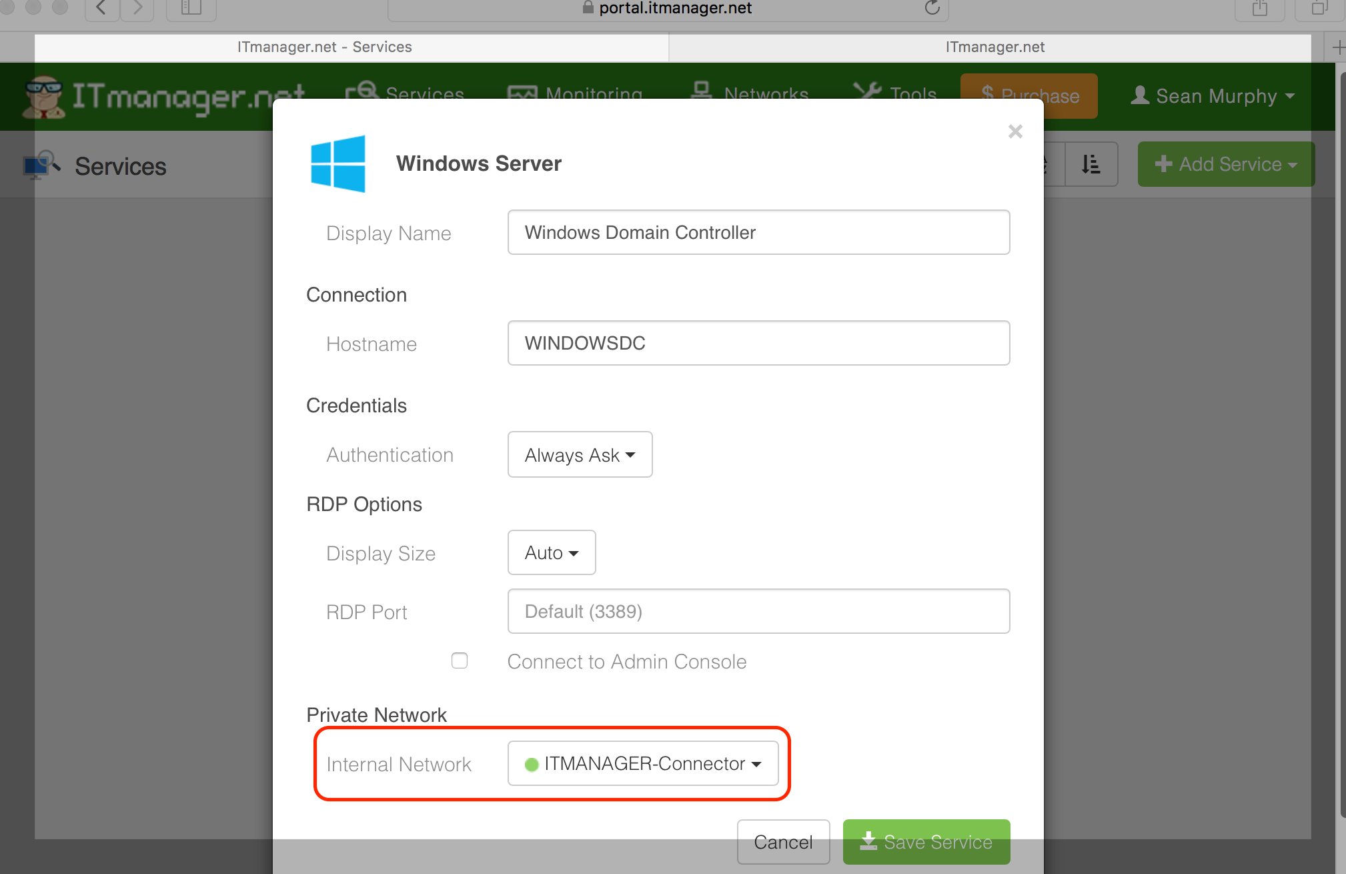The width and height of the screenshot is (1346, 874).
Task: Click the browser page reload icon
Action: point(932,9)
